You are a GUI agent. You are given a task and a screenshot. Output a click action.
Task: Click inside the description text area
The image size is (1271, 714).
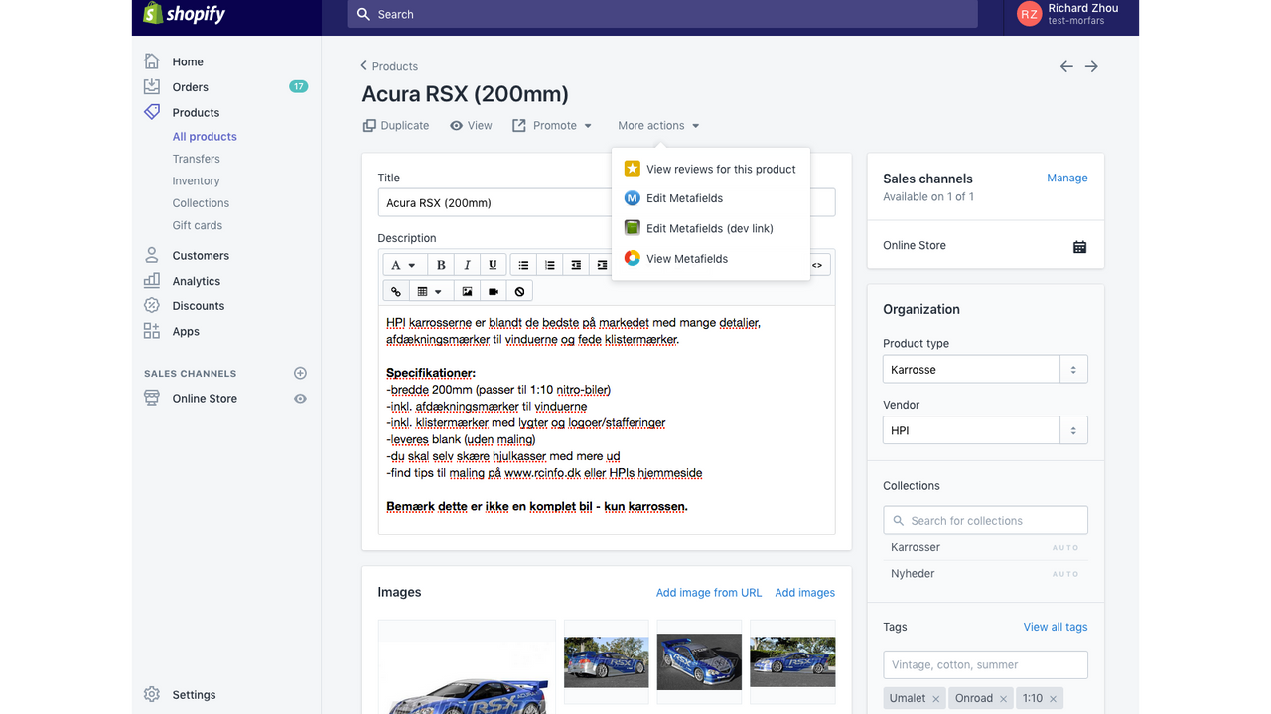click(607, 419)
